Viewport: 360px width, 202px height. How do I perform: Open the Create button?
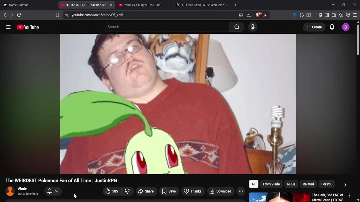(314, 27)
